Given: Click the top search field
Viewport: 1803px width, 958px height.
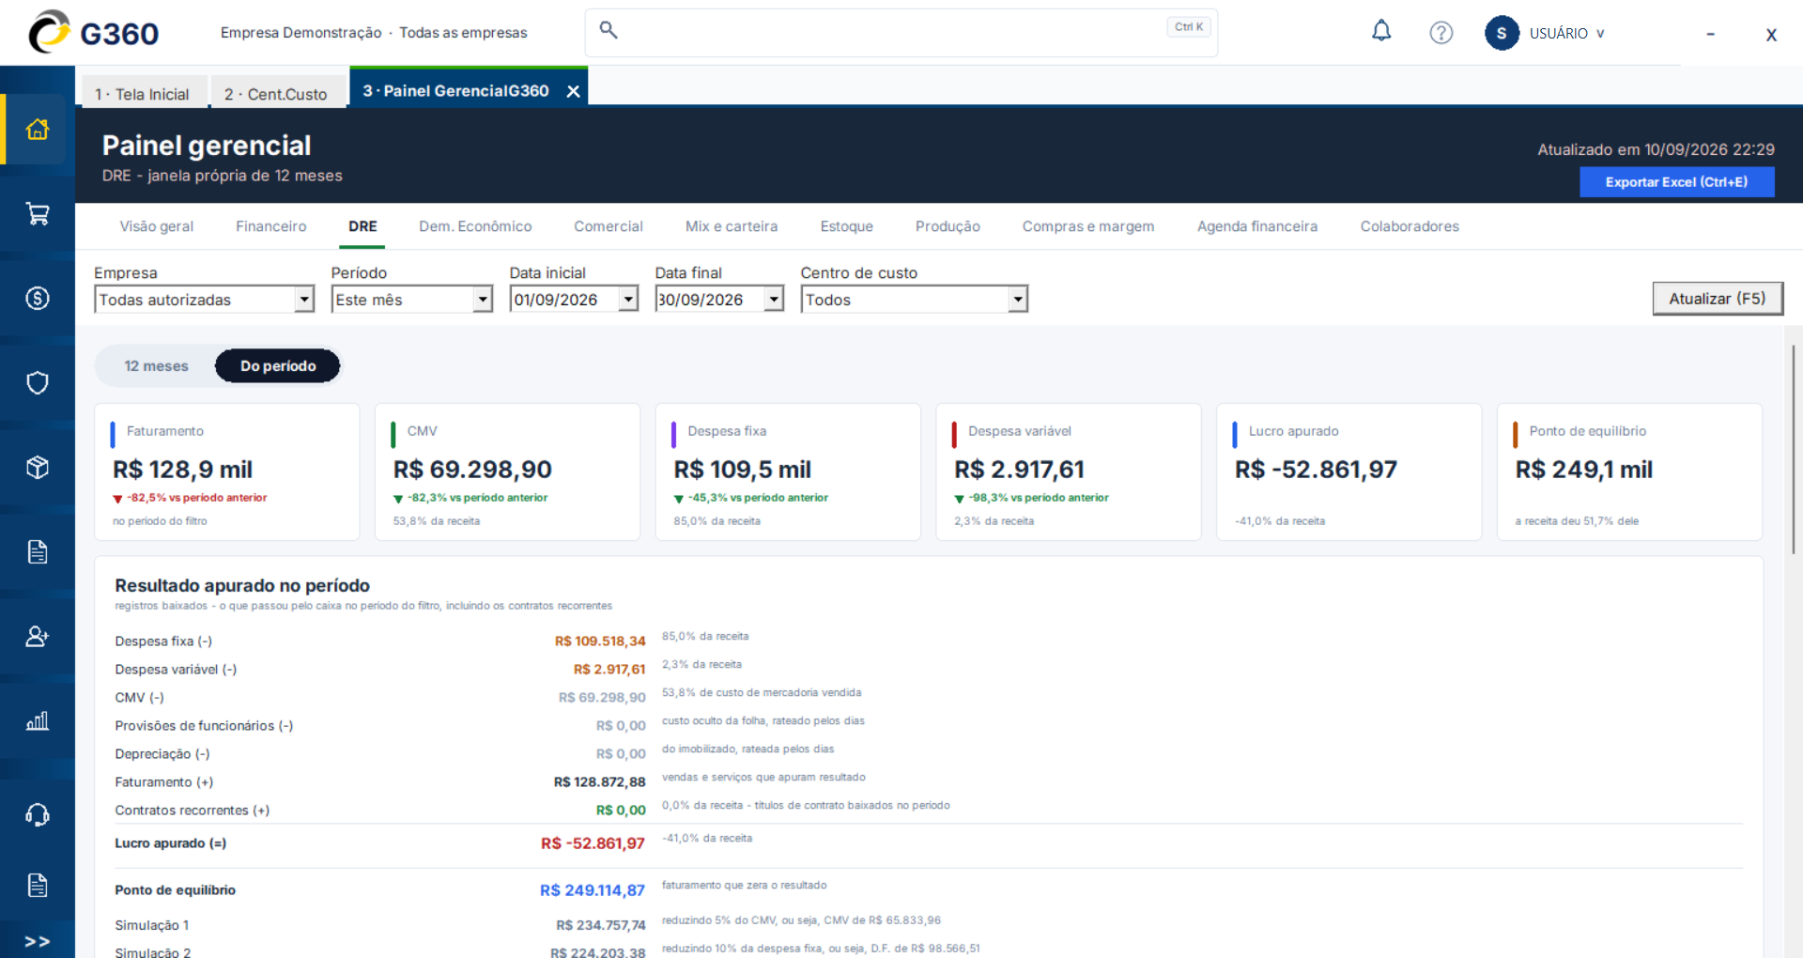Looking at the screenshot, I should pyautogui.click(x=901, y=33).
